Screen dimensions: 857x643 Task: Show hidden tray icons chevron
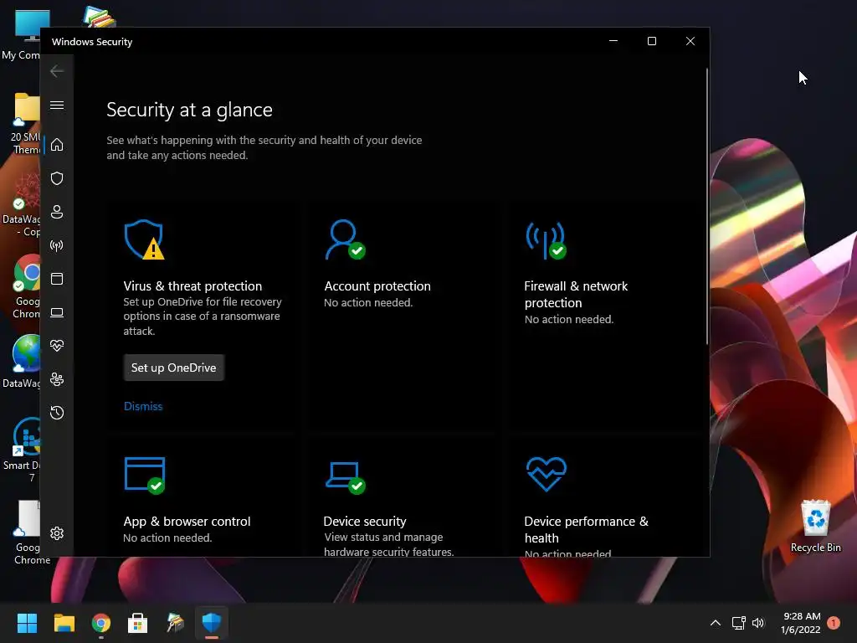point(716,623)
